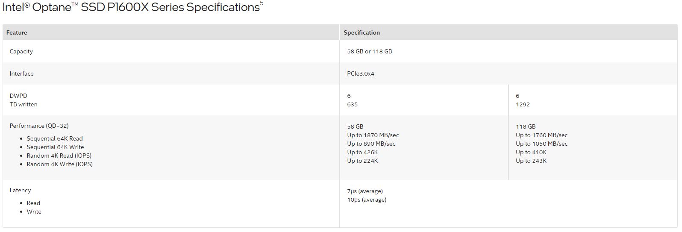682x232 pixels.
Task: Click the Sequential 64K Read bullet item
Action: tap(55, 138)
